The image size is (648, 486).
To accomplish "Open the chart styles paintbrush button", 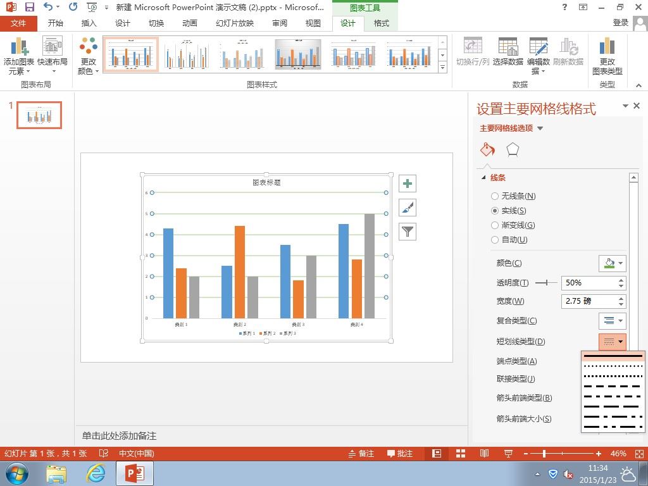I will click(x=408, y=208).
